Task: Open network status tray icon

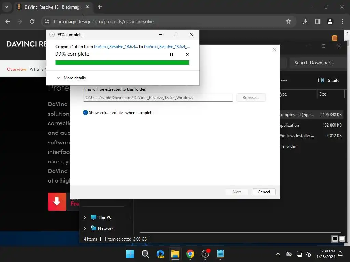Action: (x=299, y=254)
